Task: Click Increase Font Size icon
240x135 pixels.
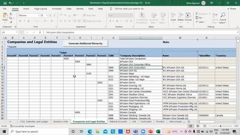Action: (50, 15)
